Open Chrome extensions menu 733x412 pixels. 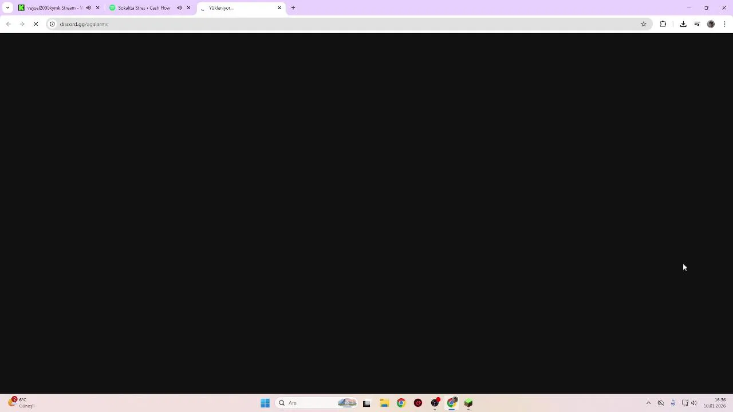pyautogui.click(x=663, y=24)
